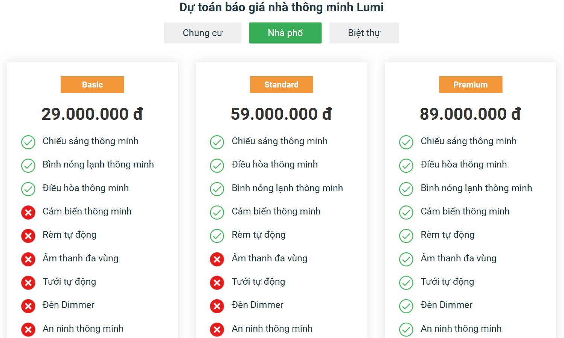The width and height of the screenshot is (564, 338).
Task: Click red X icon beside Standard Âm thanh đa vùng
Action: (x=217, y=259)
